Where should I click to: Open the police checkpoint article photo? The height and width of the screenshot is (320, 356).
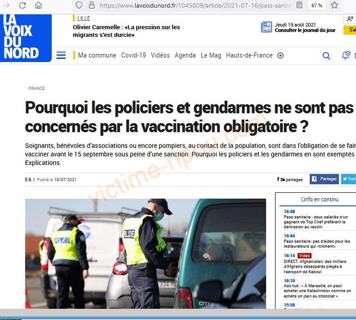pyautogui.click(x=145, y=253)
